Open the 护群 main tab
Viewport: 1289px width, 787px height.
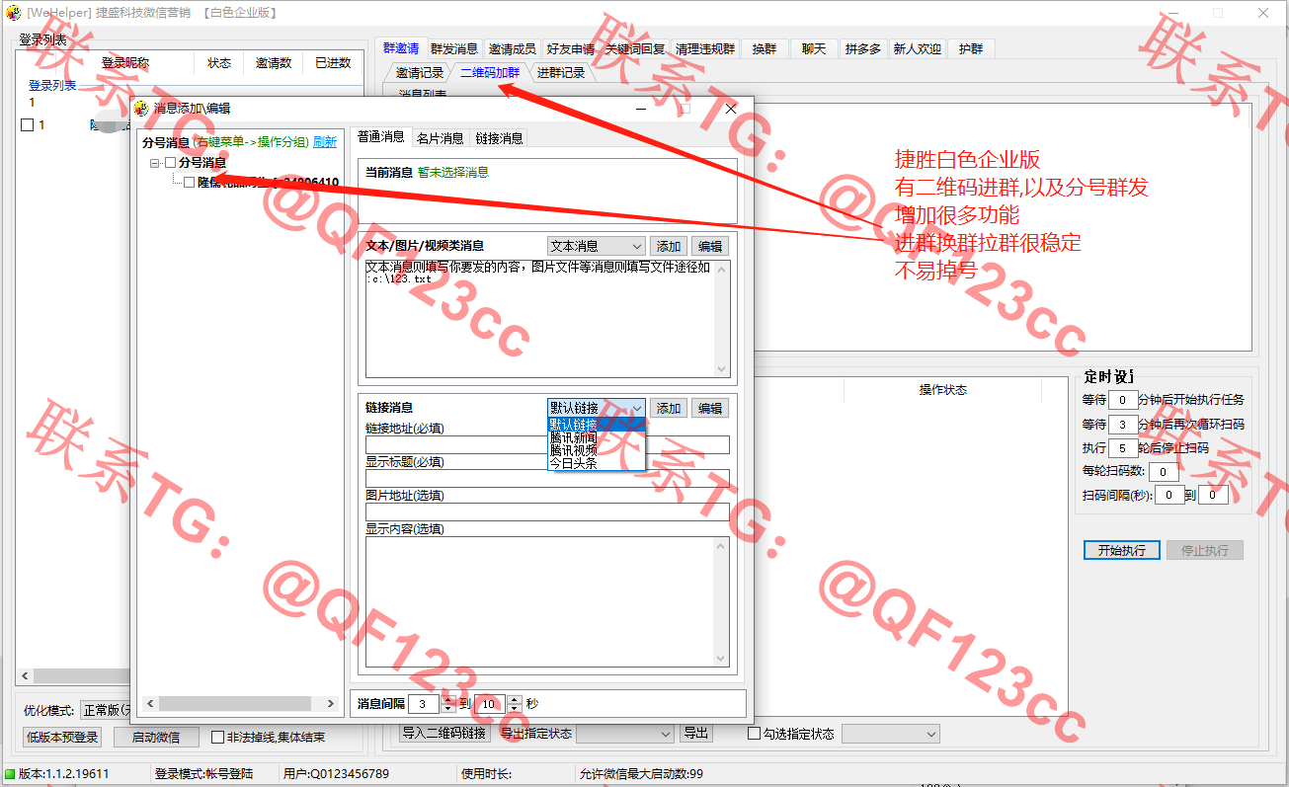click(971, 48)
